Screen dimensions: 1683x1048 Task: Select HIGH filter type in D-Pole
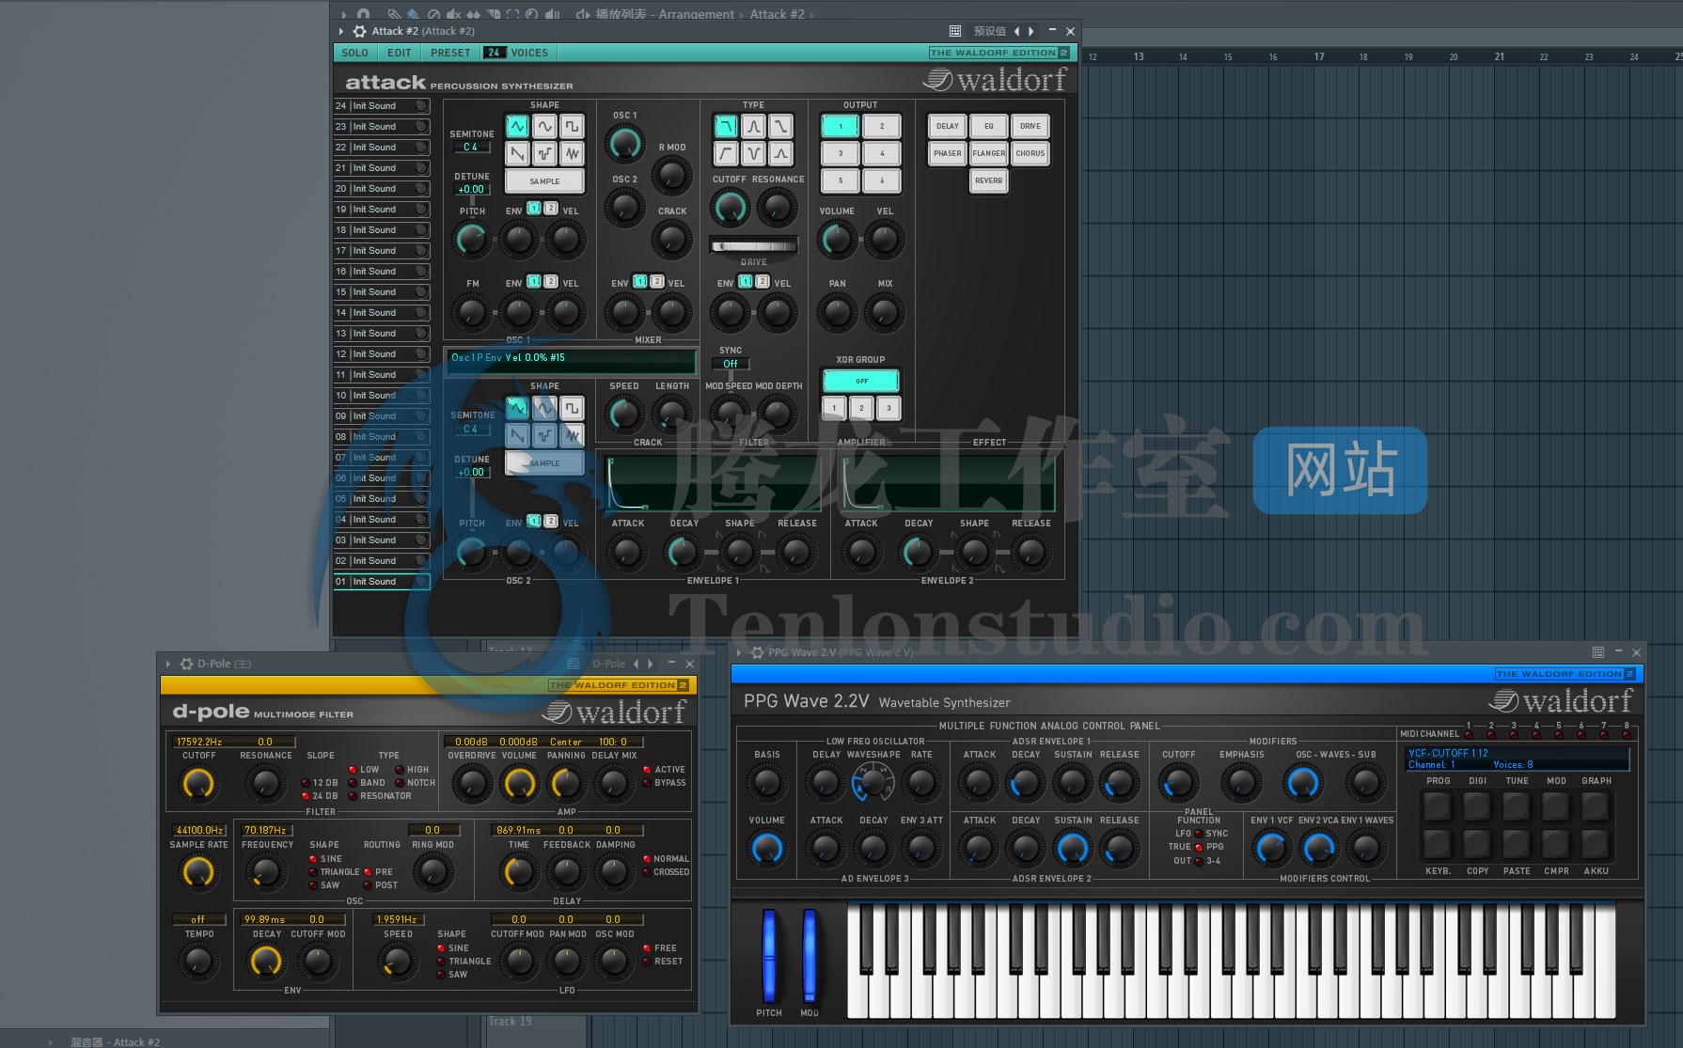click(x=412, y=770)
